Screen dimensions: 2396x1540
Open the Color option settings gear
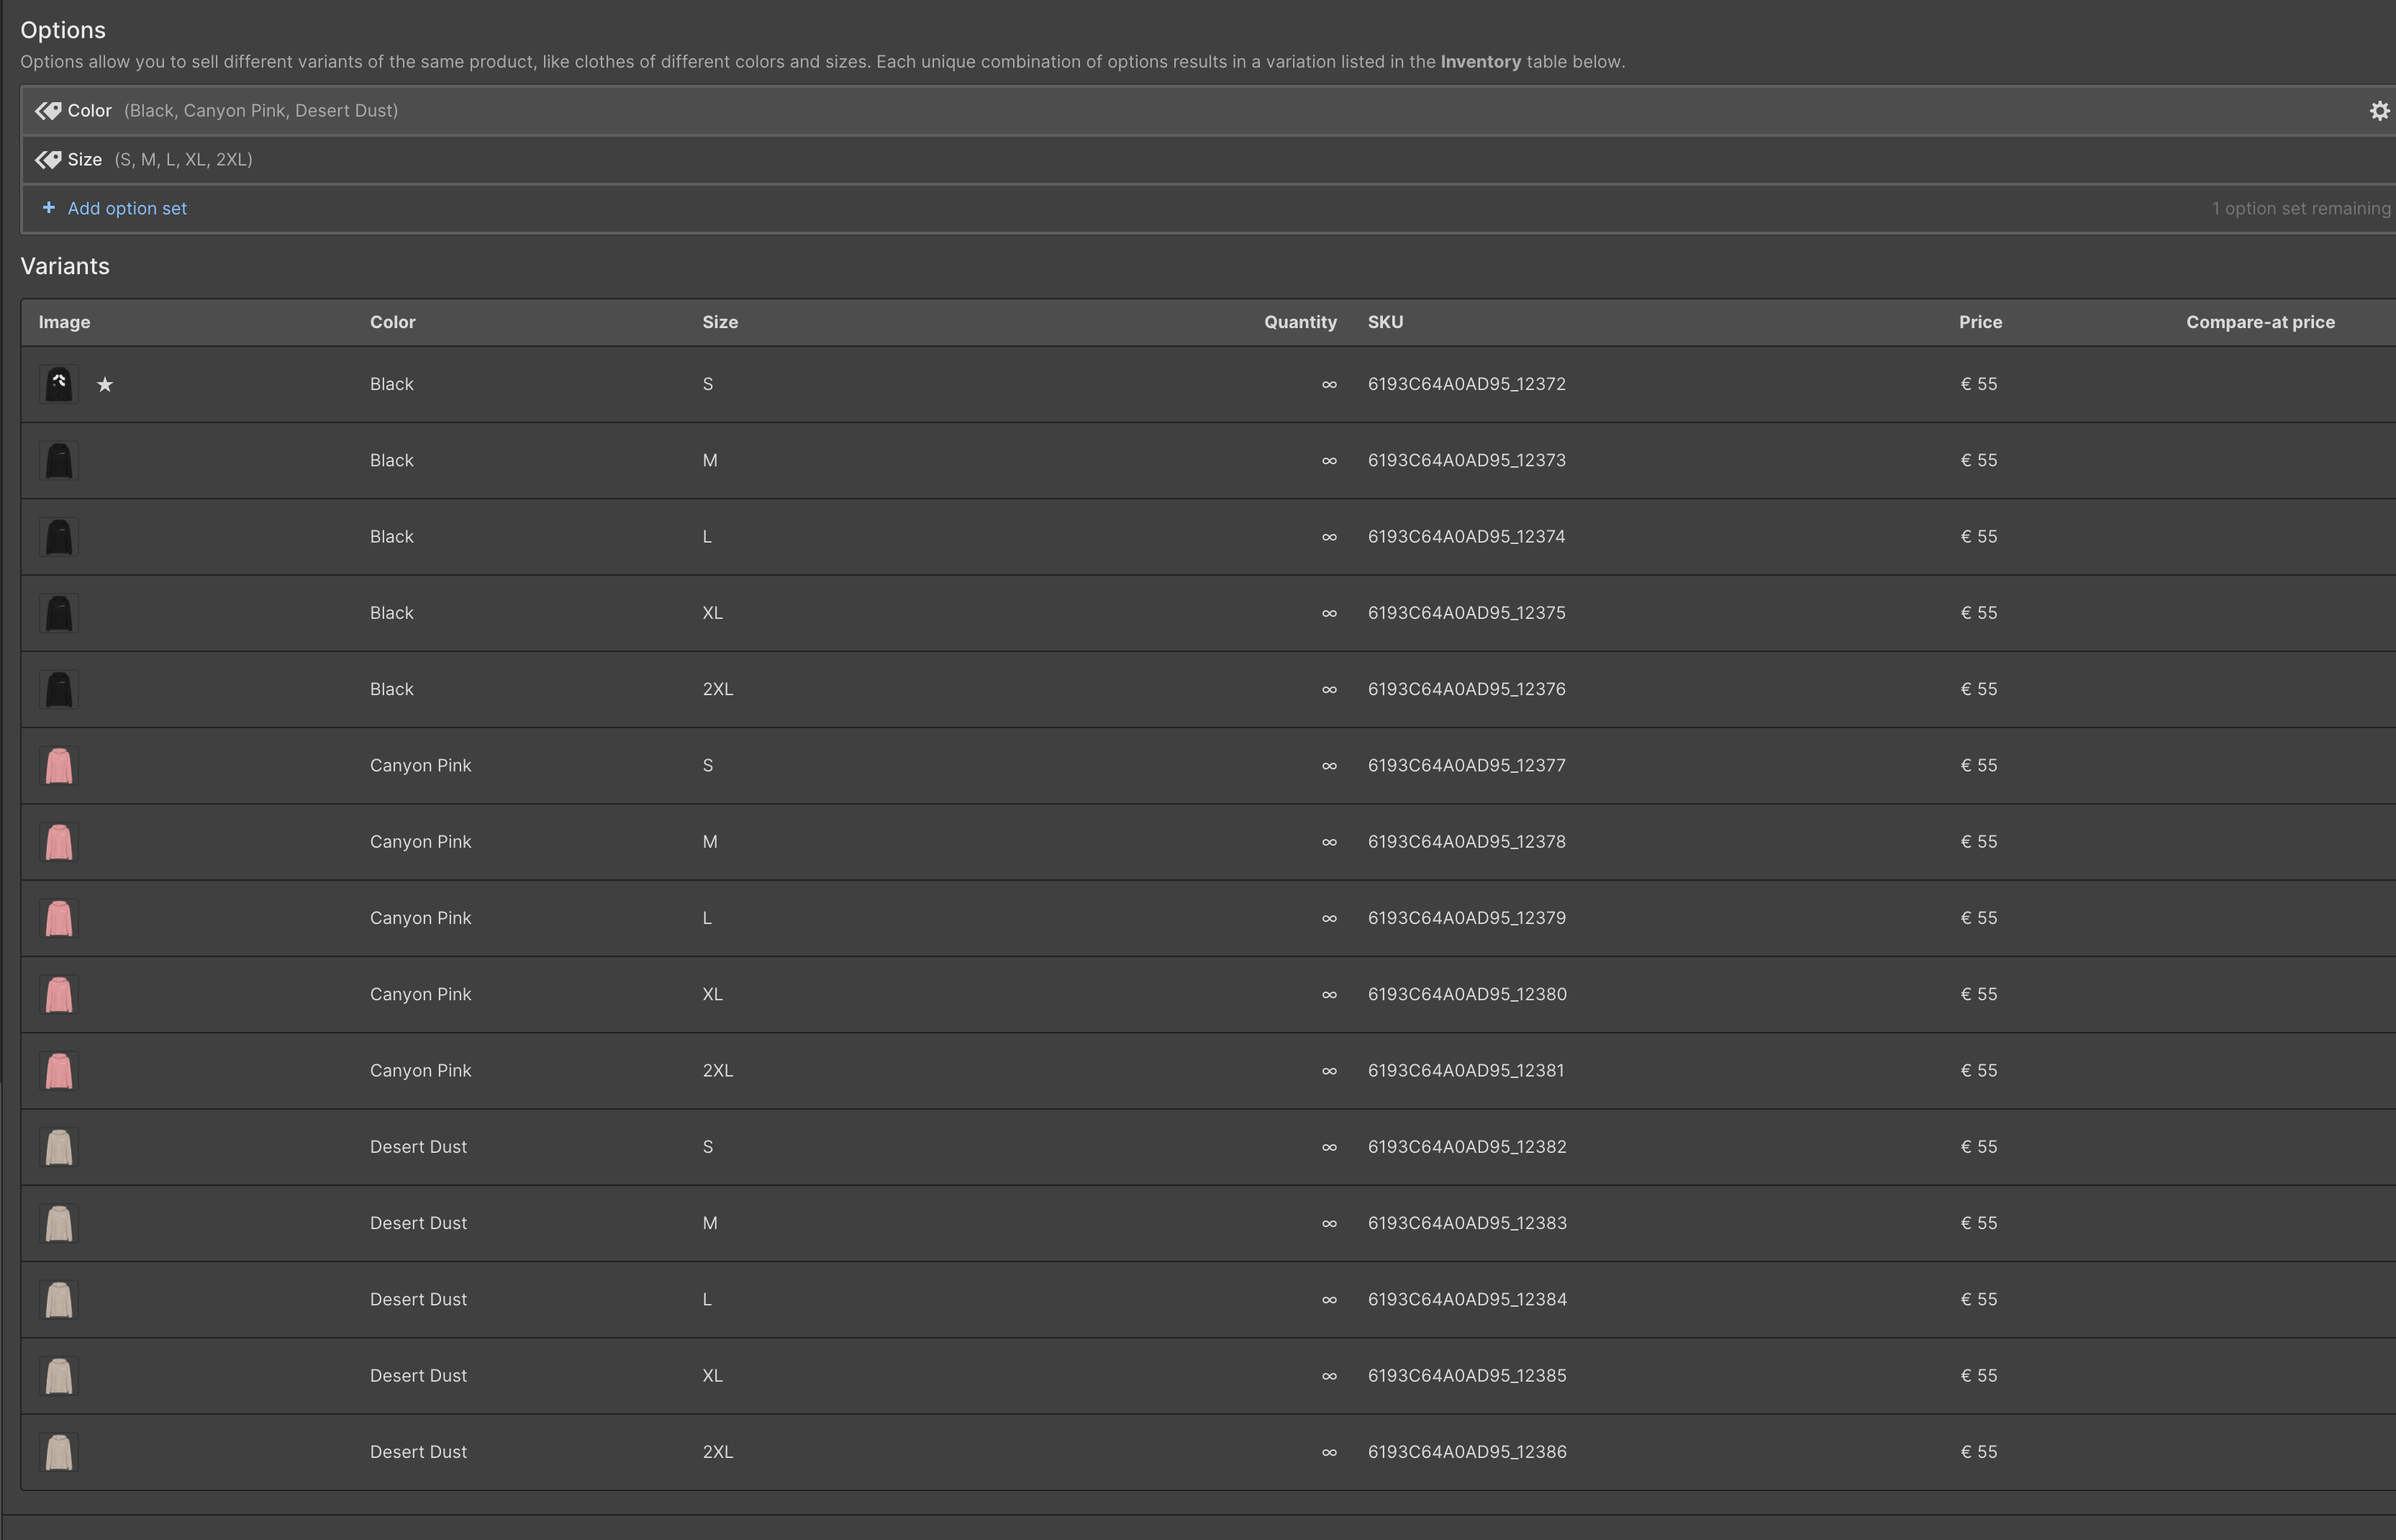coord(2379,111)
